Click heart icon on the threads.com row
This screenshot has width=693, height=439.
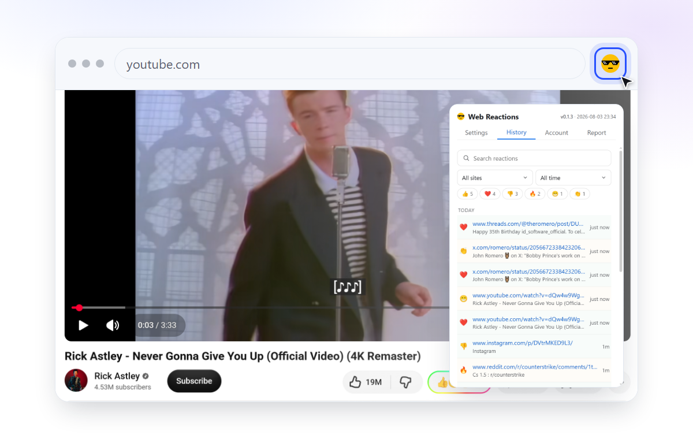[x=463, y=228]
